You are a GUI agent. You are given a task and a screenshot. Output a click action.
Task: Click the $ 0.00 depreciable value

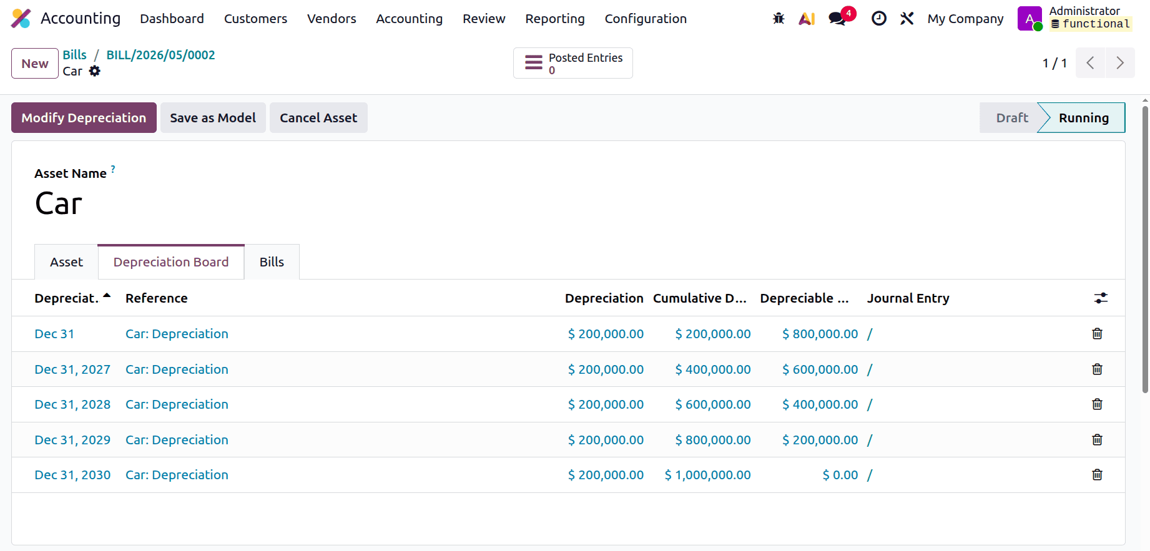pos(840,475)
